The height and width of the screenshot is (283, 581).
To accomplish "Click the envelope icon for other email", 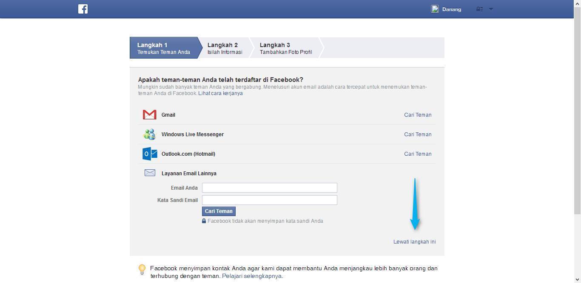I will pos(150,173).
